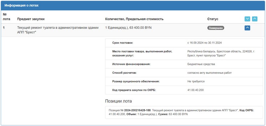Click the Завершен status badge
266x126 pixels.
coord(215,28)
